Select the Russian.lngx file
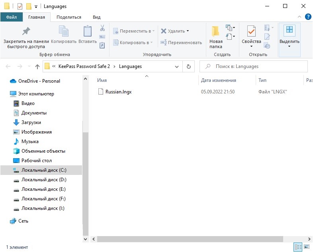This screenshot has width=313, height=252. point(118,92)
